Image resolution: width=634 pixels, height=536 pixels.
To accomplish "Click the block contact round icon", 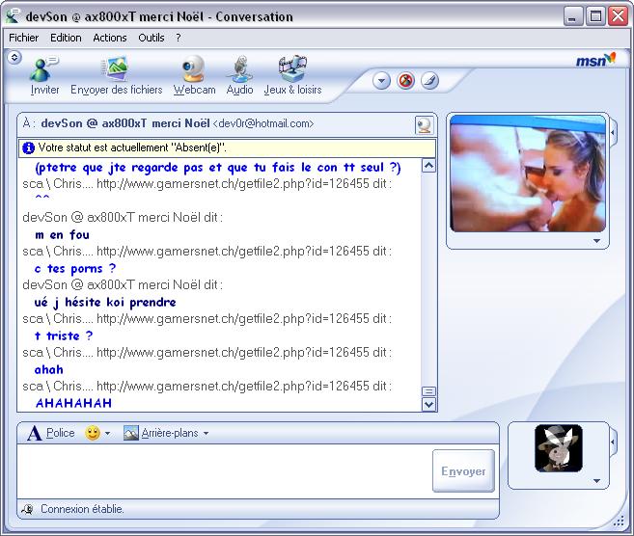I will pos(405,81).
